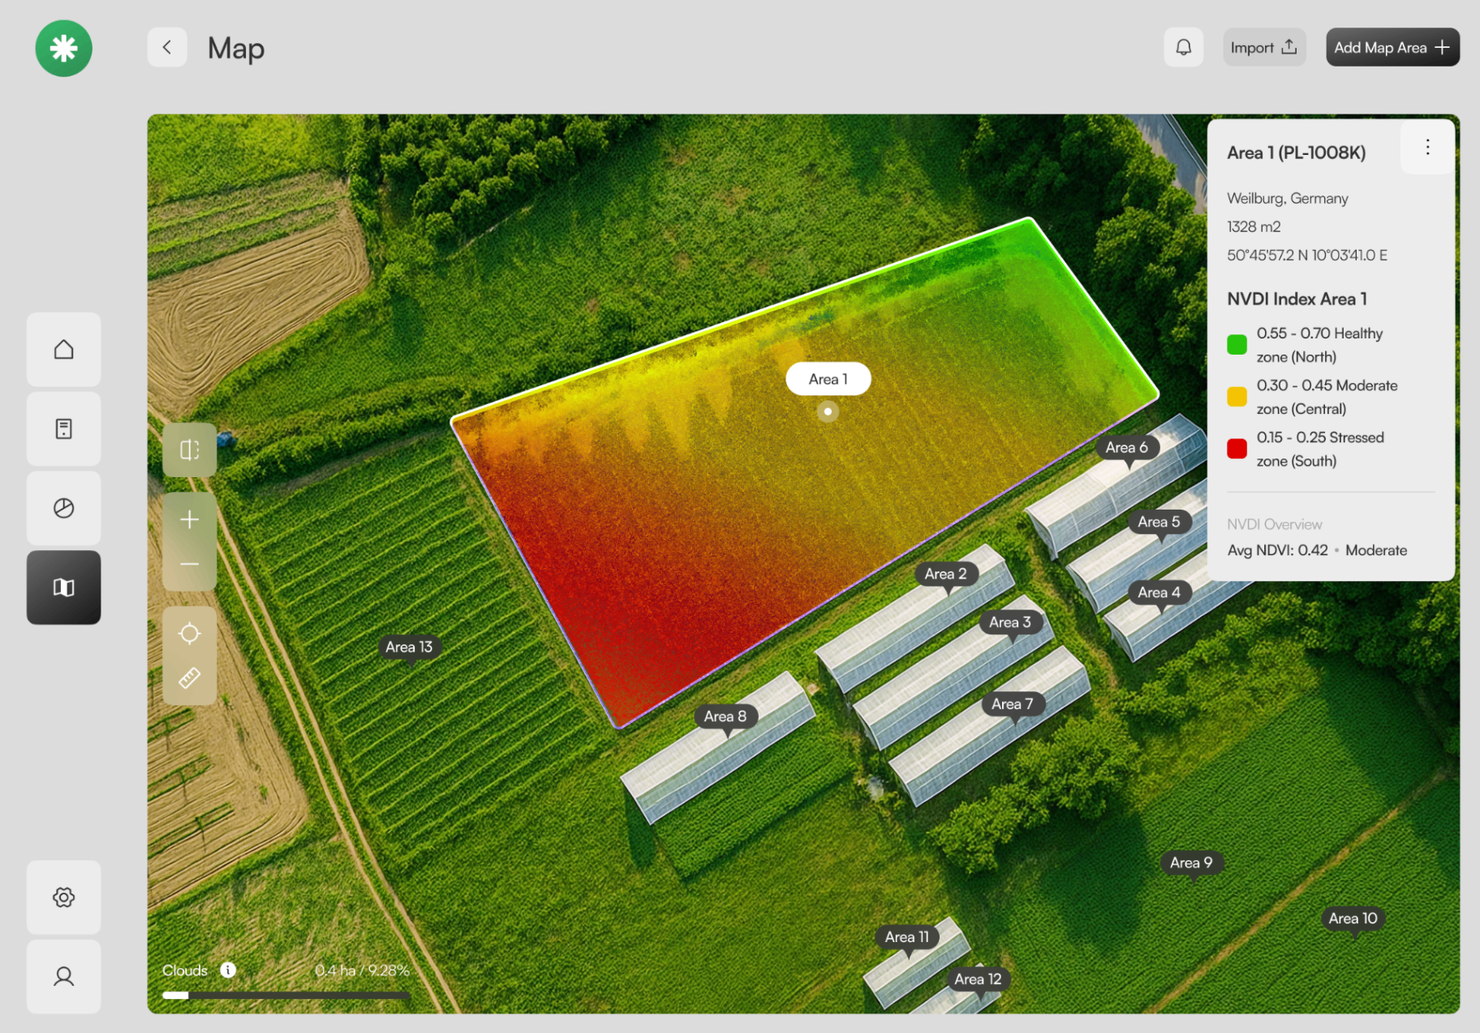Click the yellow Moderate zone swatch
Image resolution: width=1480 pixels, height=1033 pixels.
coord(1237,397)
